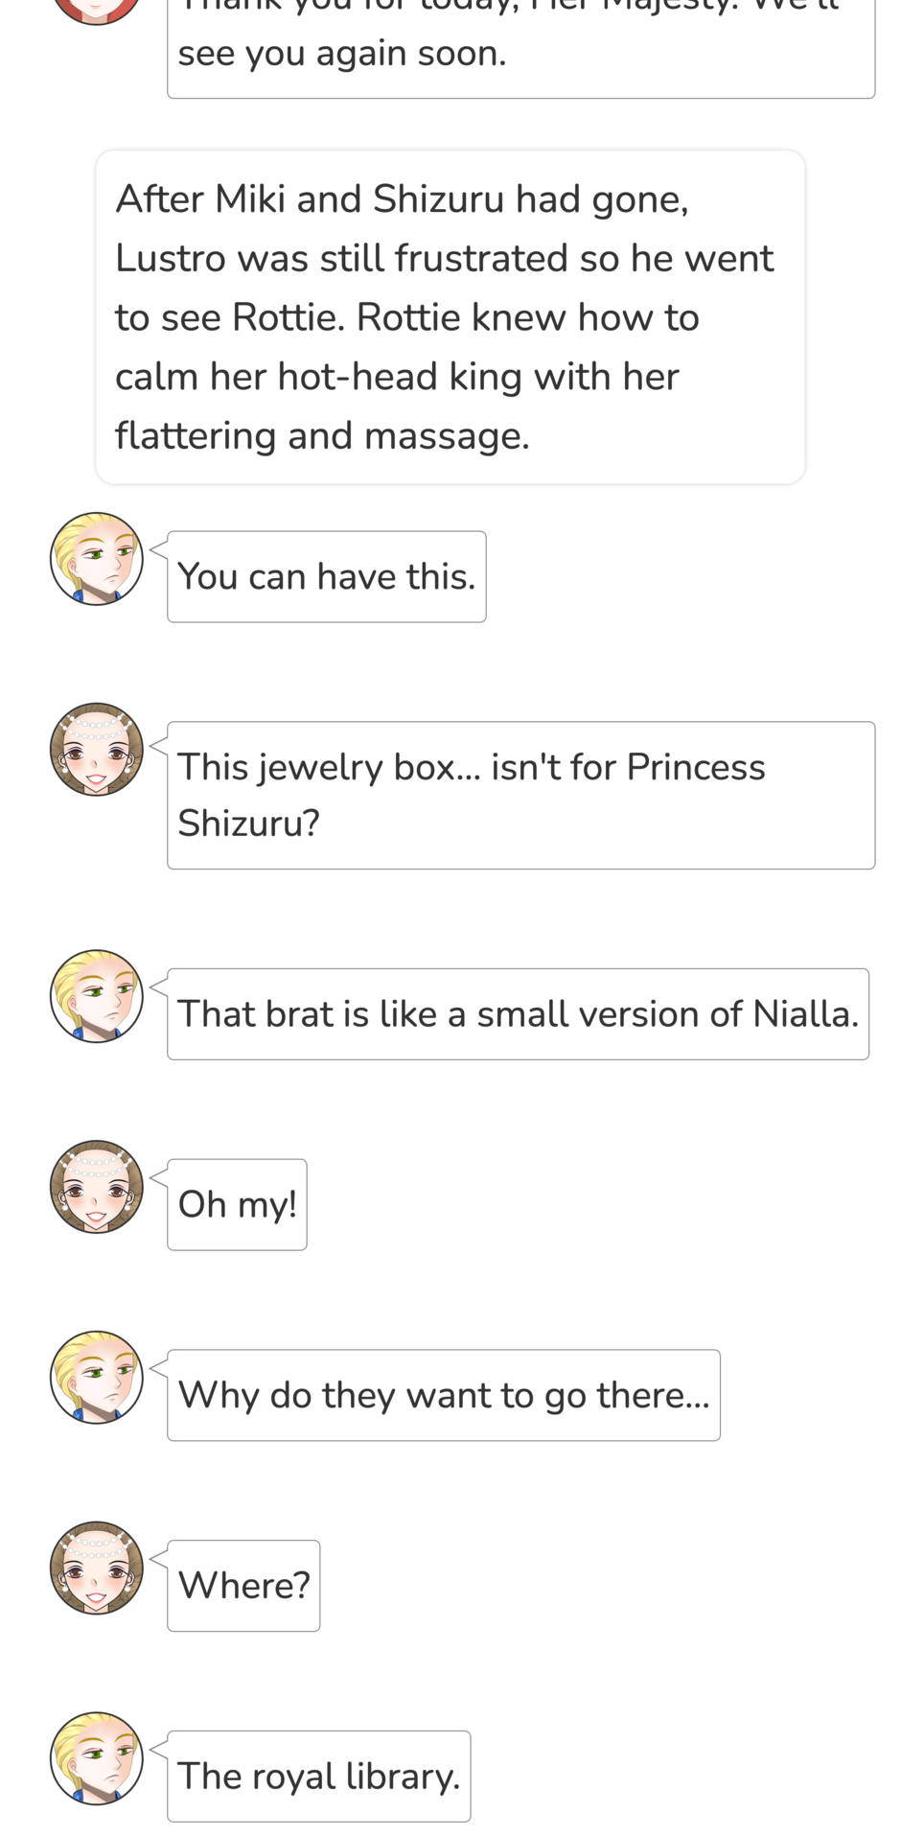The width and height of the screenshot is (901, 1835).
Task: Click the "You can have this." speech bubble
Action: (326, 576)
